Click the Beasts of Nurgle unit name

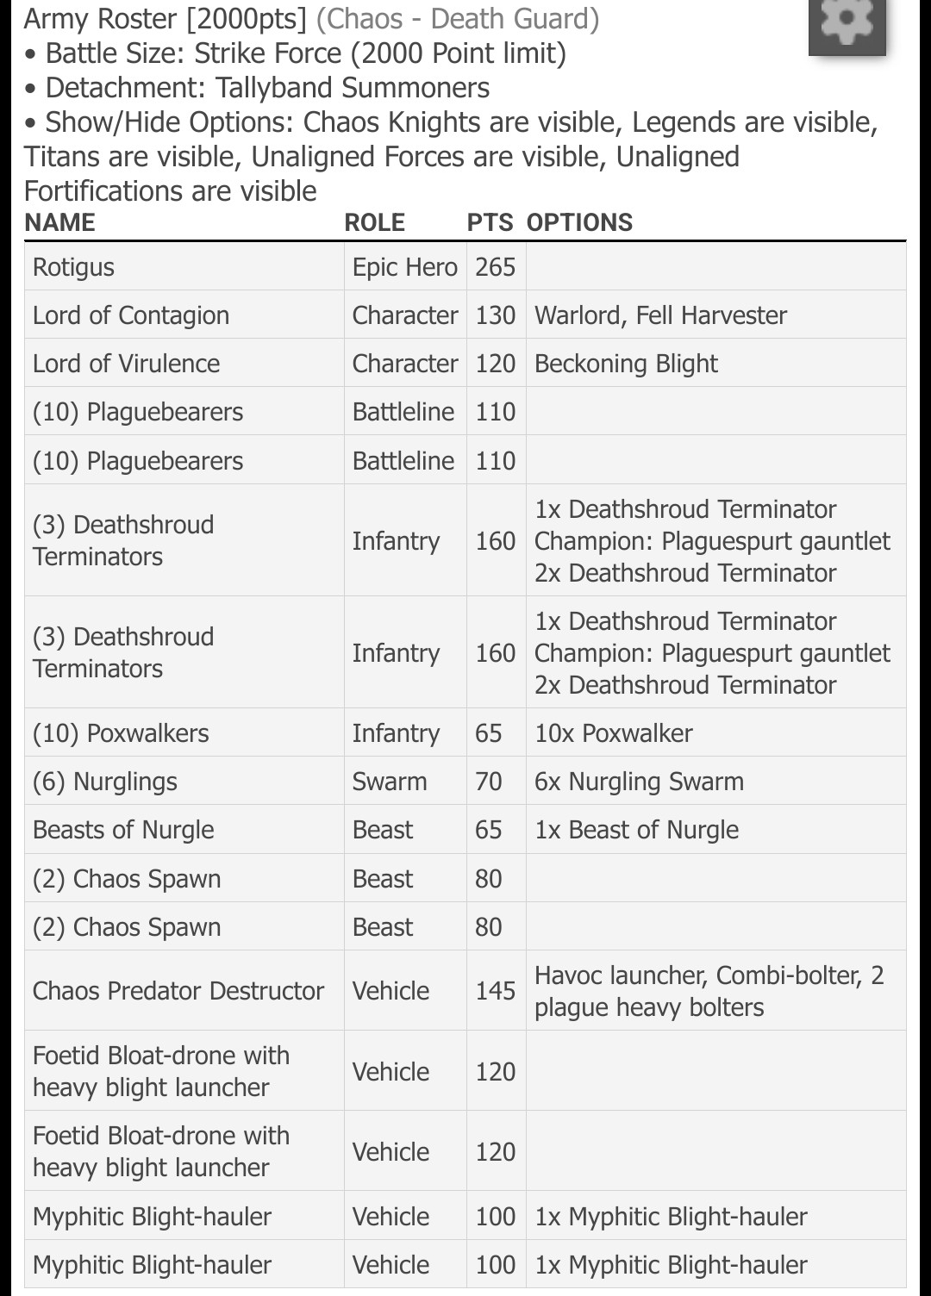click(123, 830)
